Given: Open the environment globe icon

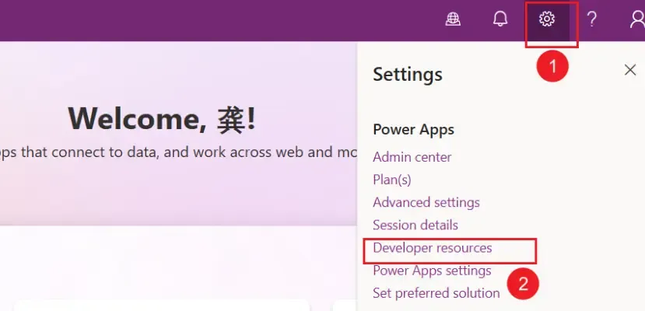Looking at the screenshot, I should pyautogui.click(x=453, y=19).
